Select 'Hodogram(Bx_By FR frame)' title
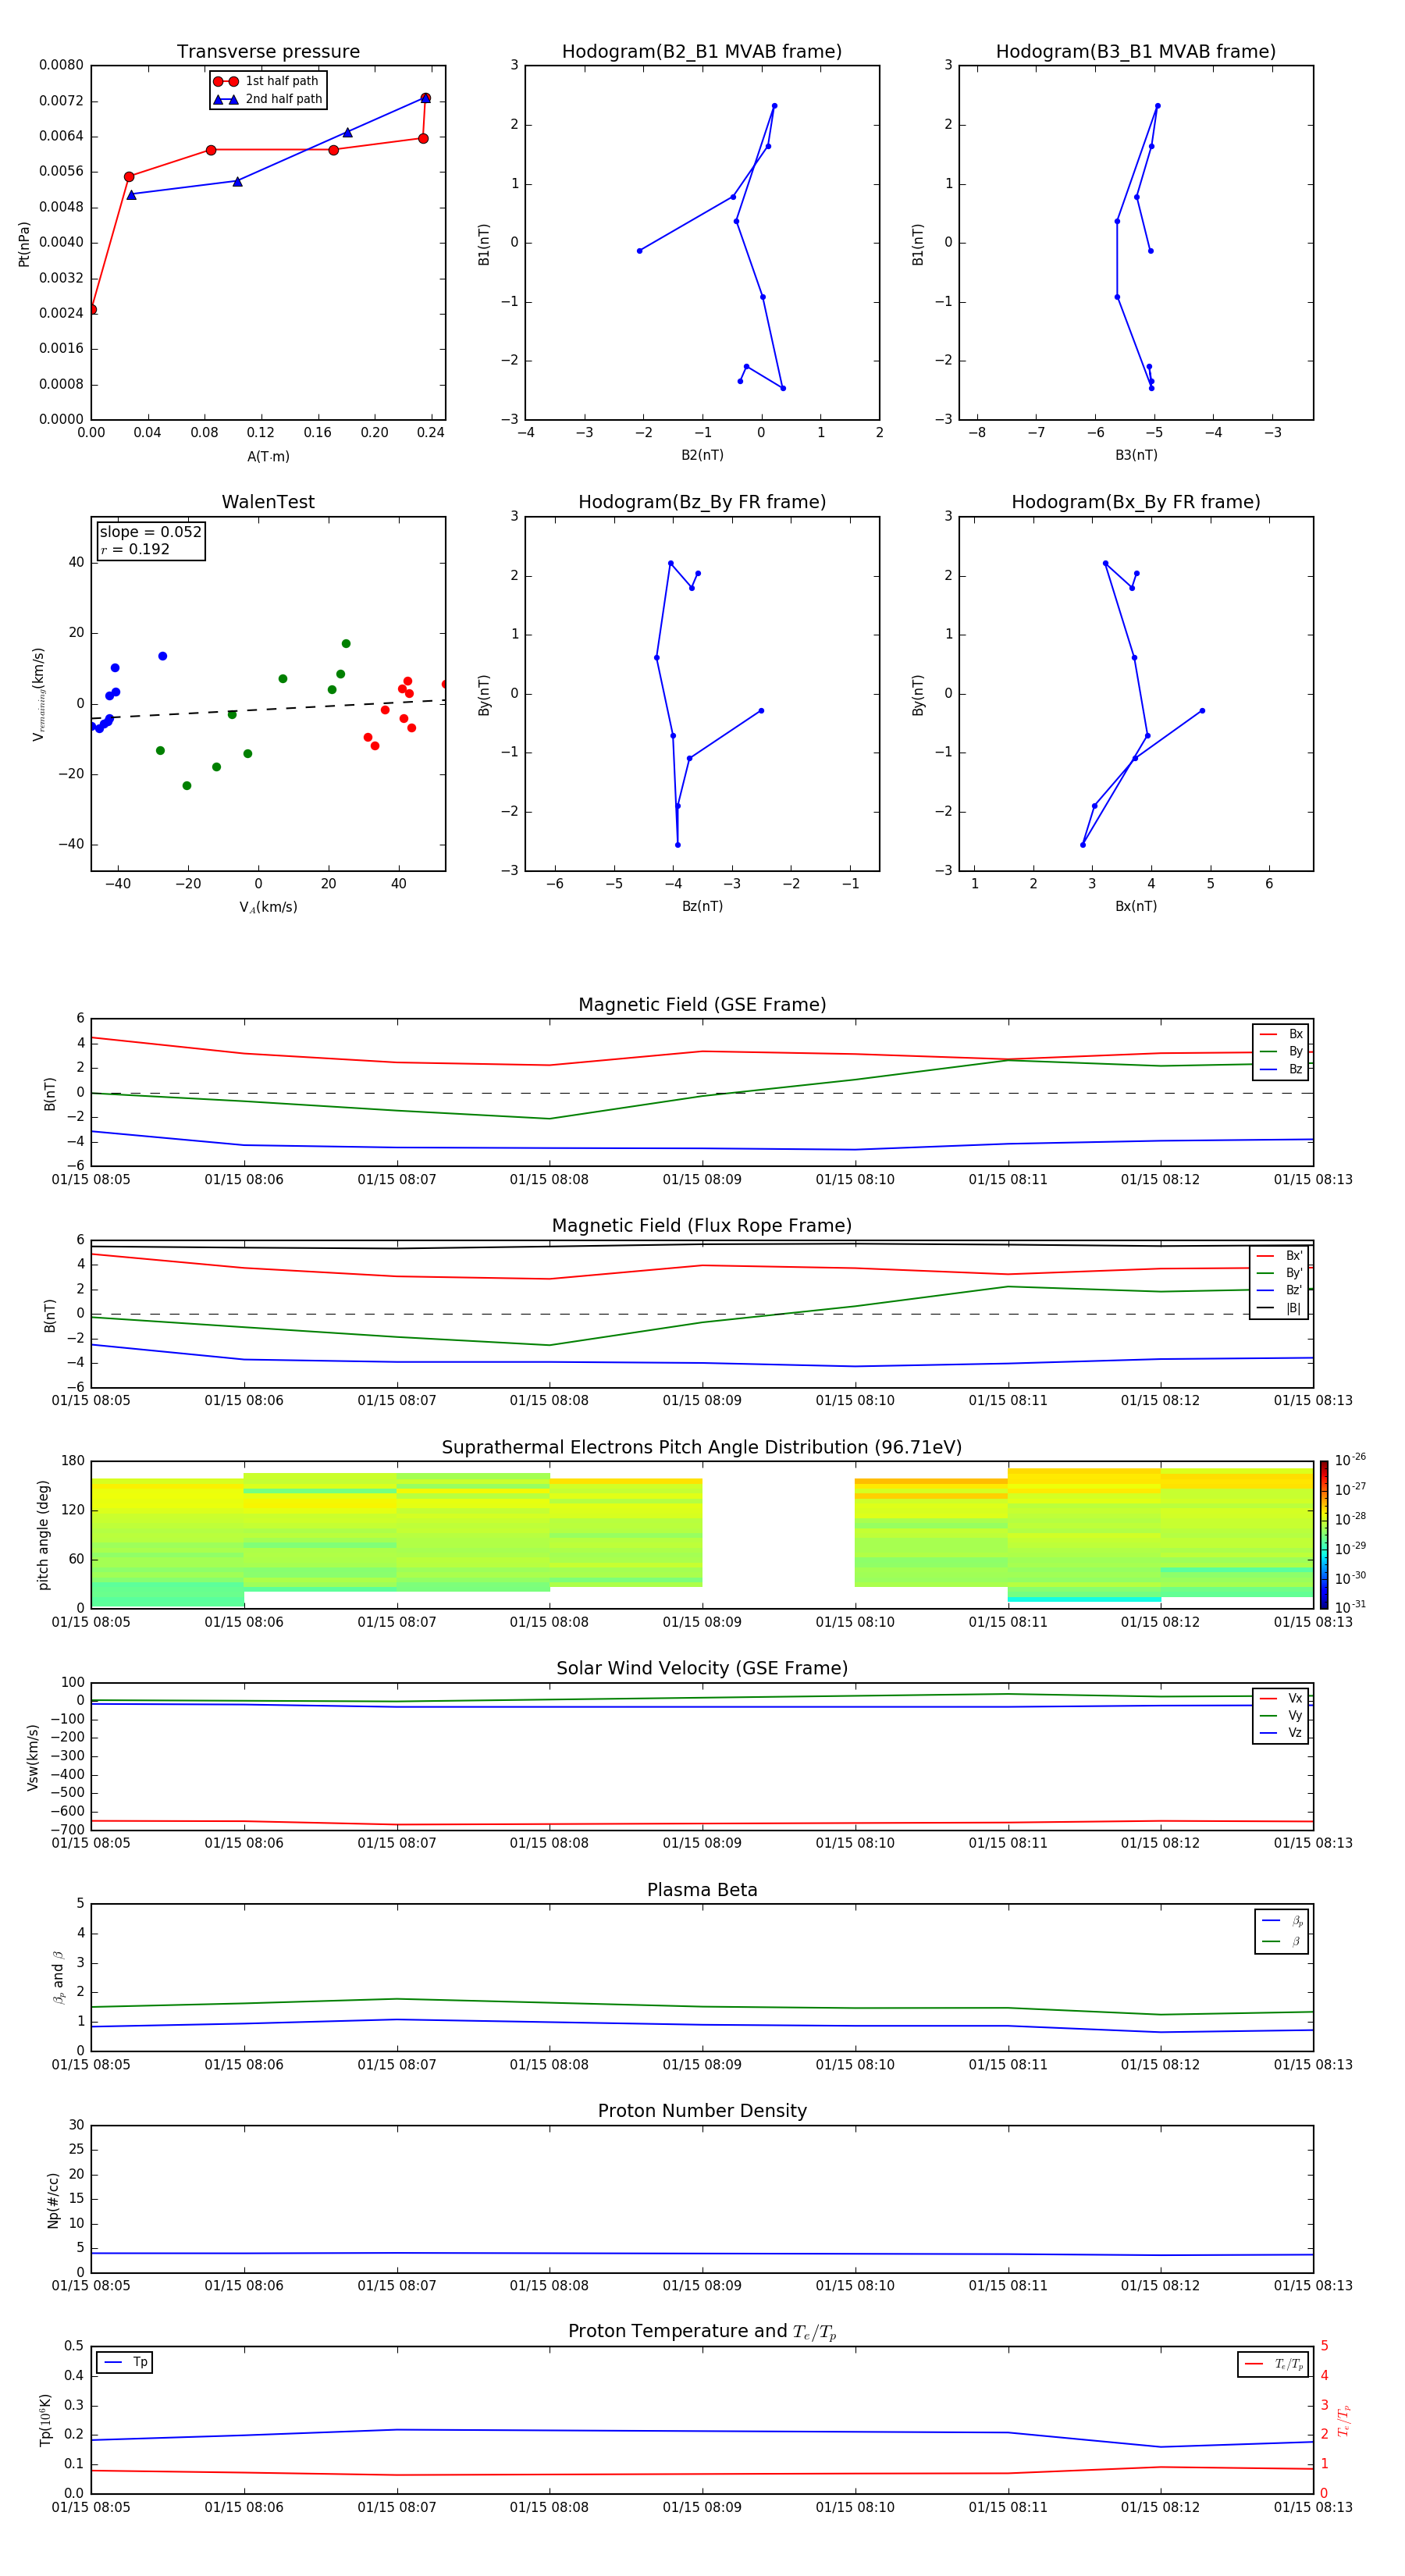 pyautogui.click(x=1136, y=502)
